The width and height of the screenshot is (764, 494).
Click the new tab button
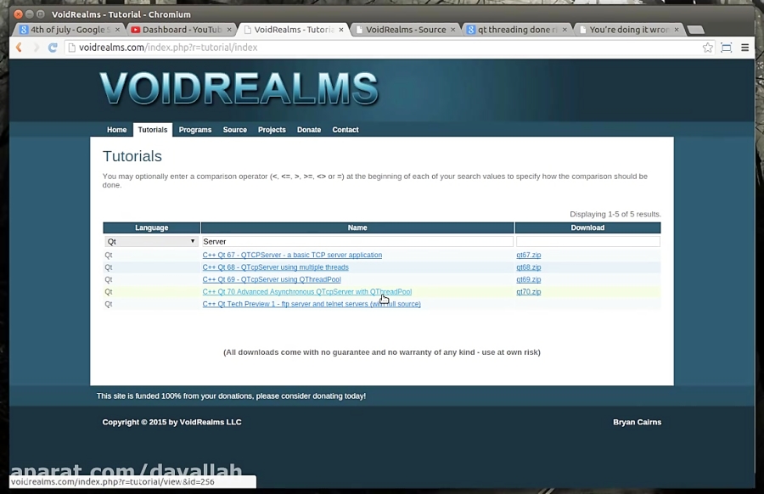[x=695, y=30]
